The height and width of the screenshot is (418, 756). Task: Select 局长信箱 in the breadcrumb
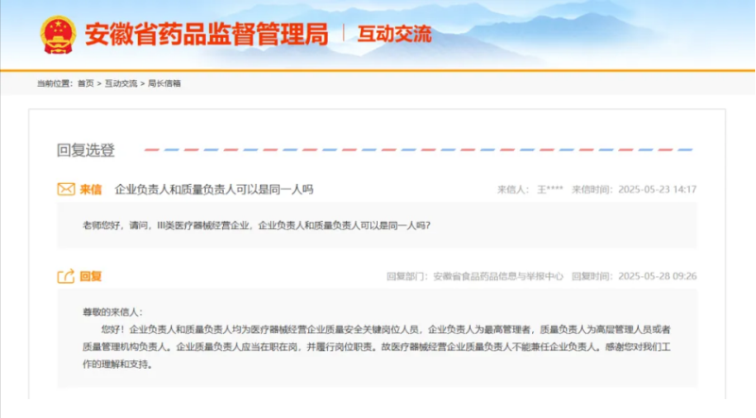pos(164,83)
